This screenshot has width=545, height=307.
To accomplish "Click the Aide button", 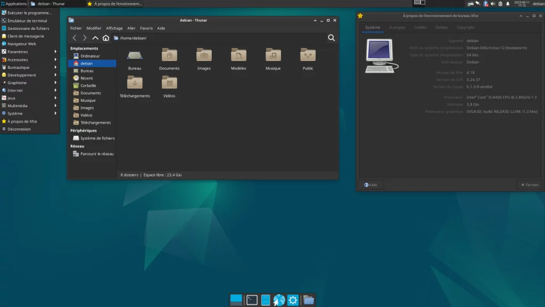I will [x=371, y=185].
